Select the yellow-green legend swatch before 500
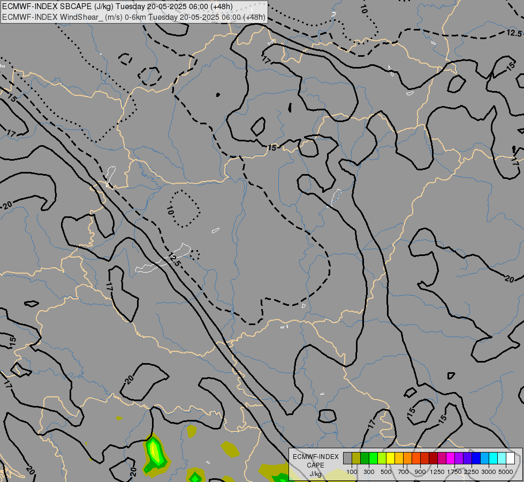Image resolution: width=524 pixels, height=482 pixels. (x=382, y=458)
